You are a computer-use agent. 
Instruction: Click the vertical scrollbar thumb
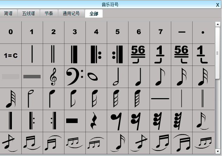[x=217, y=53]
